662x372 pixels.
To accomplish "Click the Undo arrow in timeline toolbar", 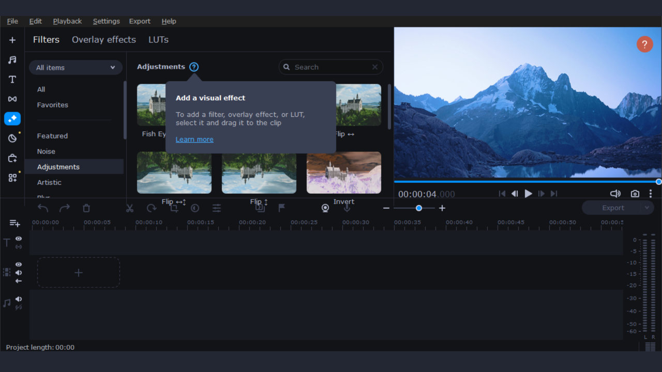I will (x=43, y=208).
